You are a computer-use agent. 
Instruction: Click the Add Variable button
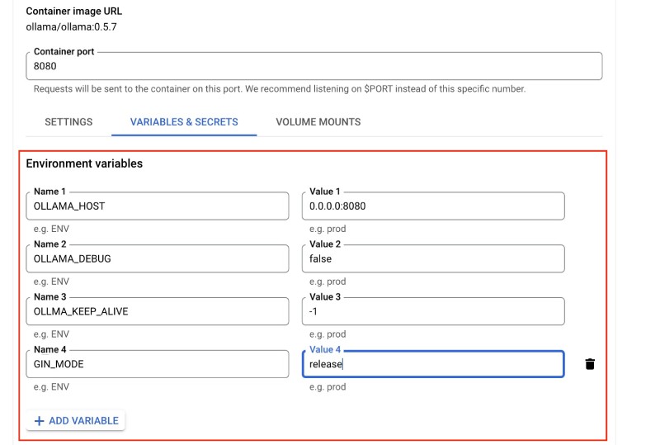pyautogui.click(x=76, y=420)
